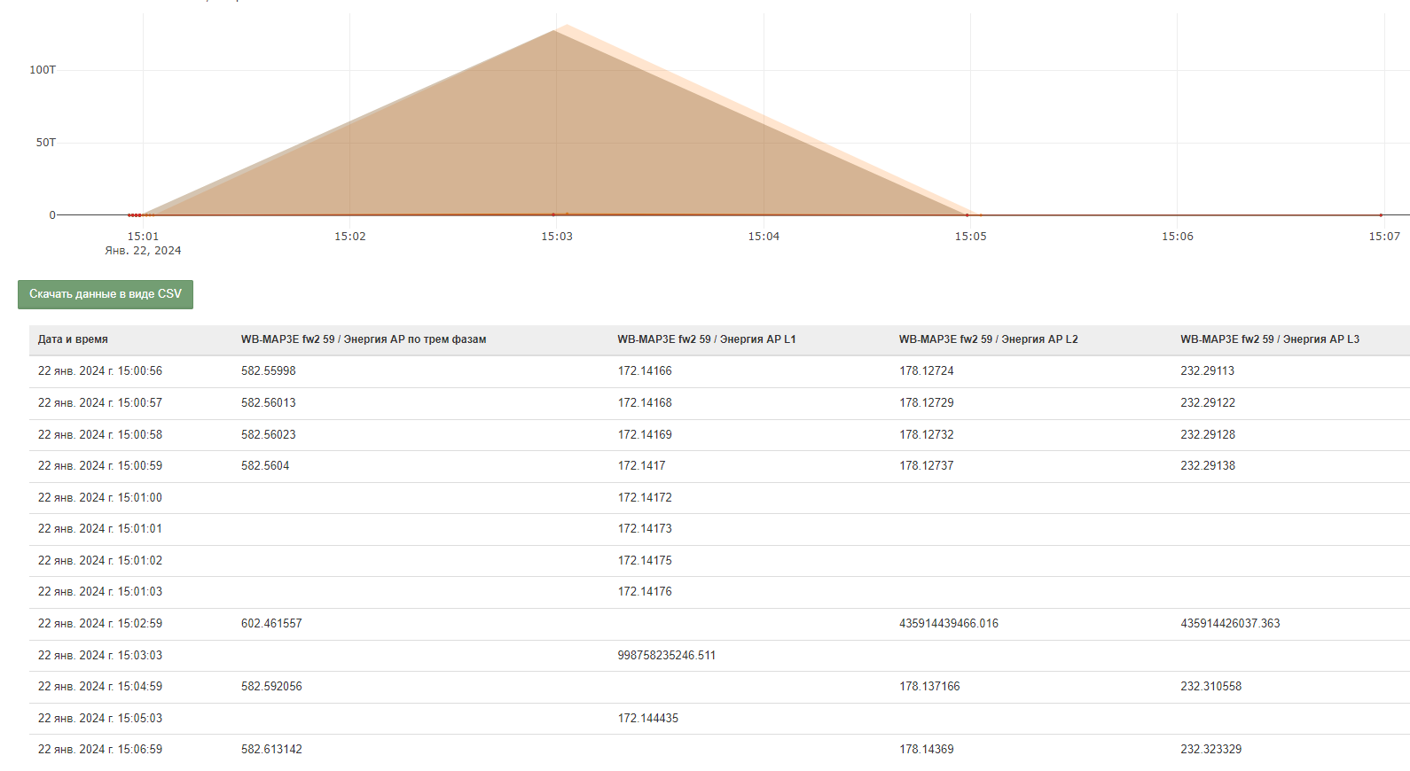Image resolution: width=1410 pixels, height=771 pixels.
Task: Click cell 178.12724 in L2 column
Action: [927, 371]
